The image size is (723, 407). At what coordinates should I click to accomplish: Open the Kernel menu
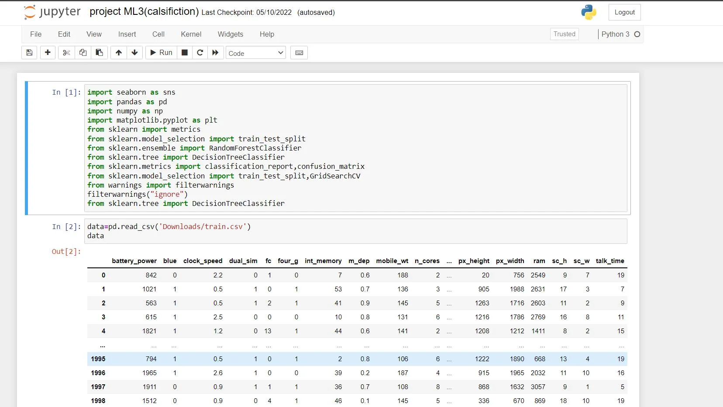(x=191, y=34)
